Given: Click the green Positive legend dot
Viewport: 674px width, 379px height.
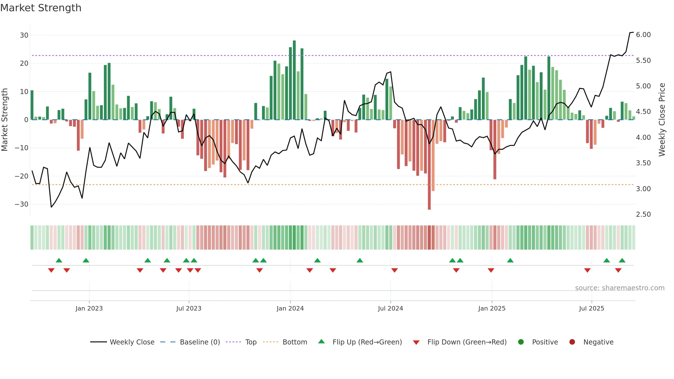Looking at the screenshot, I should point(521,342).
